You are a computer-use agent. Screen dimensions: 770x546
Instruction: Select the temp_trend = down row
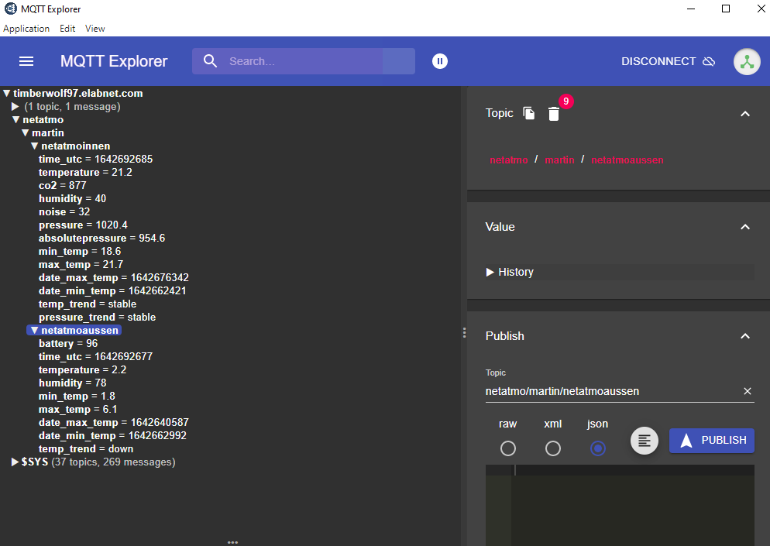(x=86, y=448)
